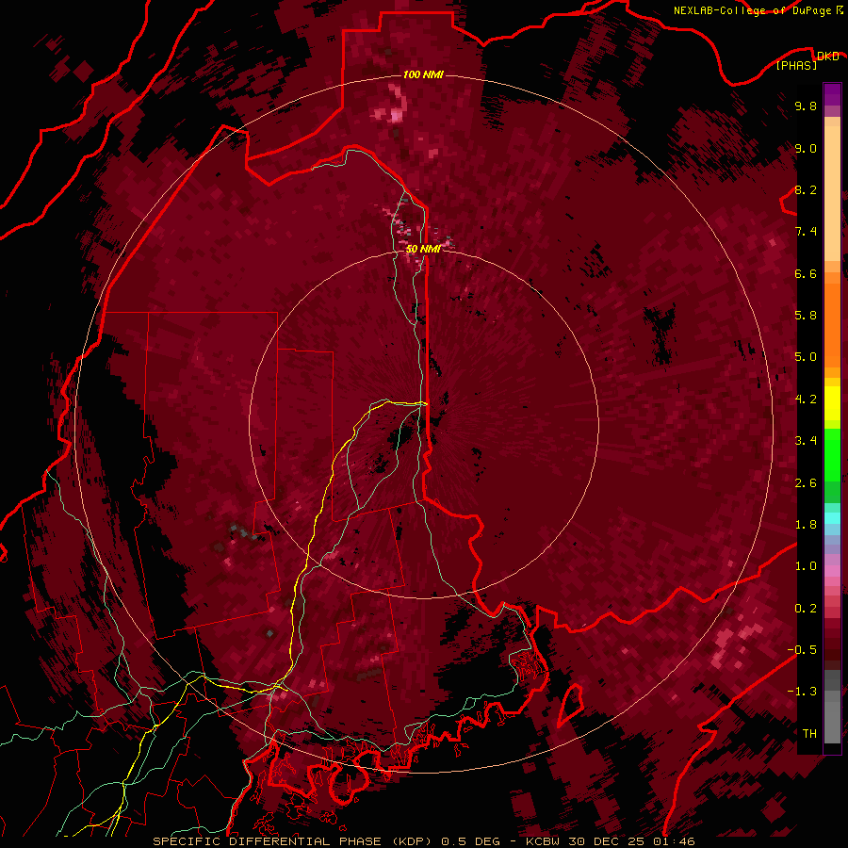Click the 0.2 value on the color scale
The image size is (848, 848).
coord(806,609)
